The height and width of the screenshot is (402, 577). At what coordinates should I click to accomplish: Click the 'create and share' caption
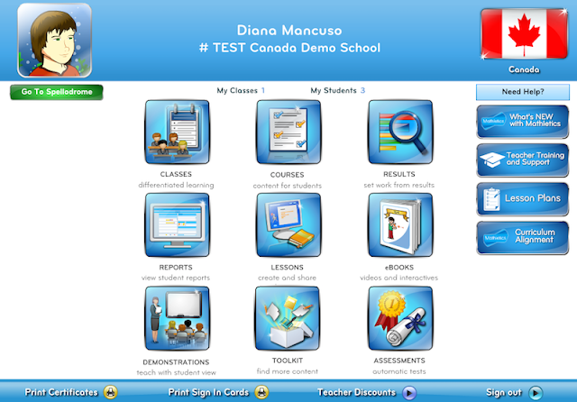click(x=287, y=278)
